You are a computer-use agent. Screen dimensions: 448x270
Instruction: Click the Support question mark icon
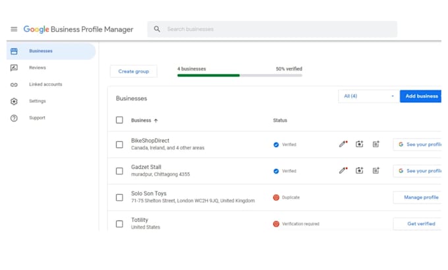14,118
